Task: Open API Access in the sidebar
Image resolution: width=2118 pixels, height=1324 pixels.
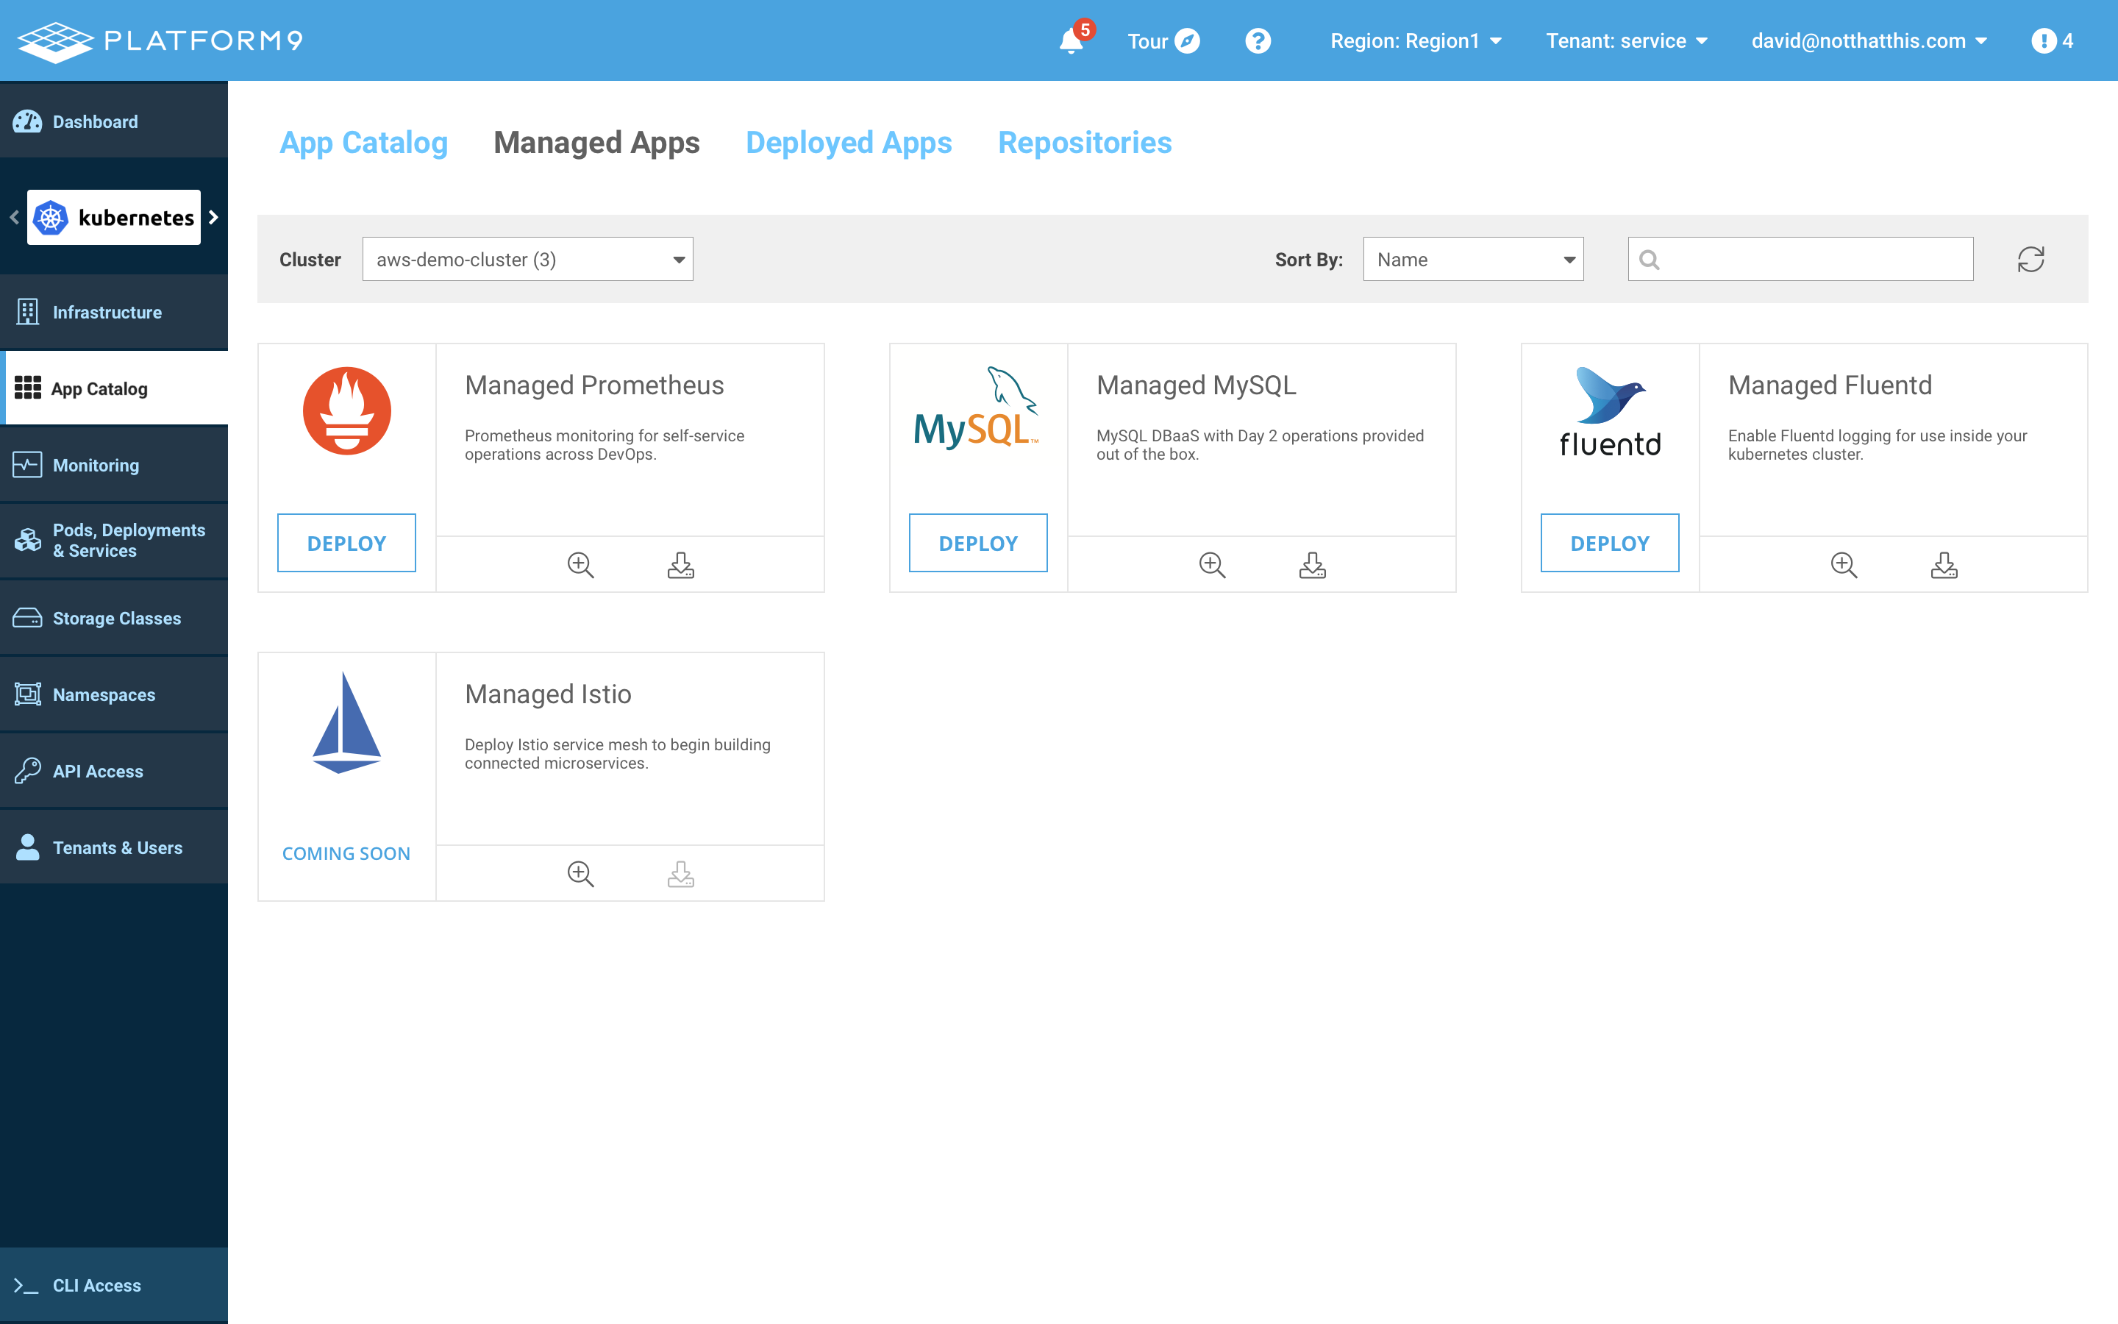Action: click(114, 772)
